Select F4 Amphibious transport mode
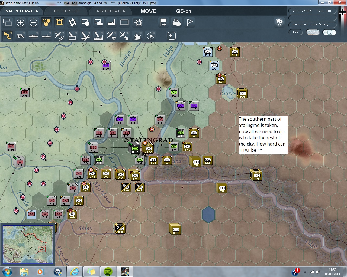347x277 pixels. point(46,36)
